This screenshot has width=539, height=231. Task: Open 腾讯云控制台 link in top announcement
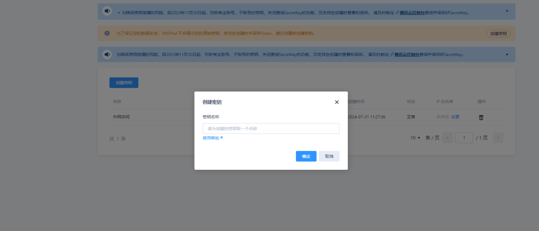[412, 12]
